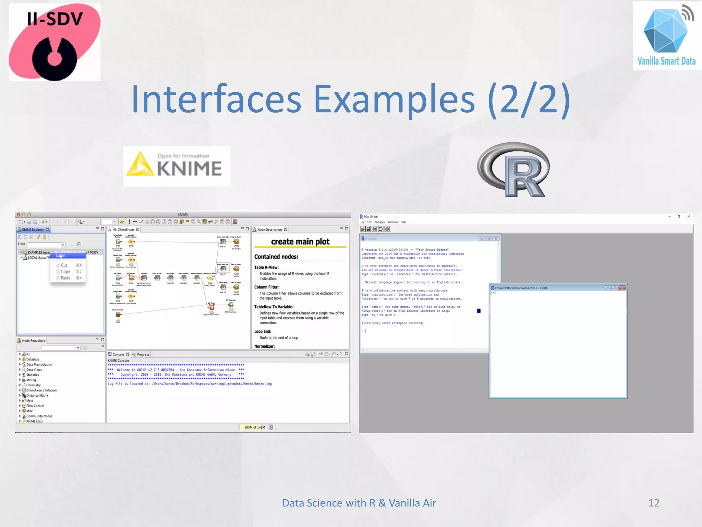Select the Console tab
The height and width of the screenshot is (527, 702).
119,354
